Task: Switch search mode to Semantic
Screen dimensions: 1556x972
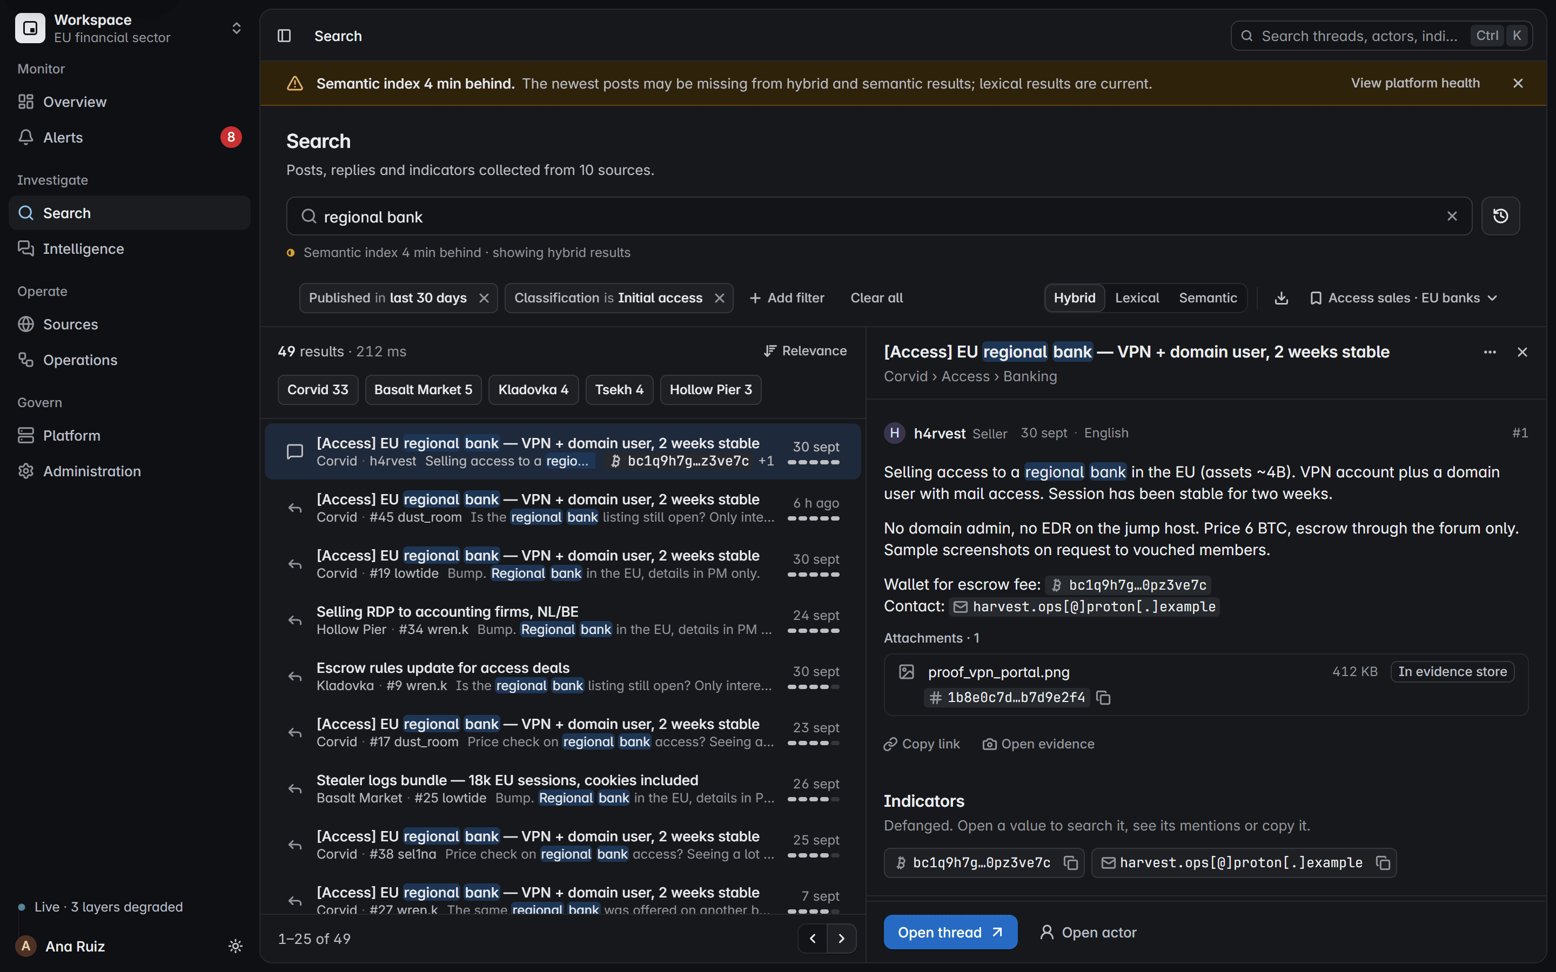Action: (1208, 298)
